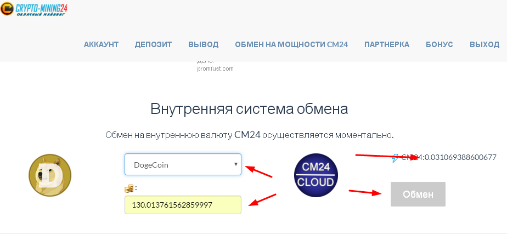The image size is (507, 235).
Task: Open the ПАРТНЕРКА menu item
Action: click(x=387, y=44)
